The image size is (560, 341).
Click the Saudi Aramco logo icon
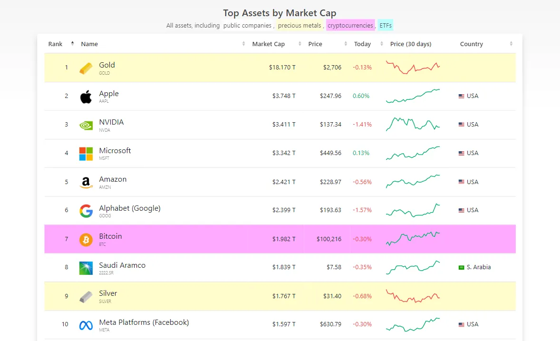(x=86, y=268)
